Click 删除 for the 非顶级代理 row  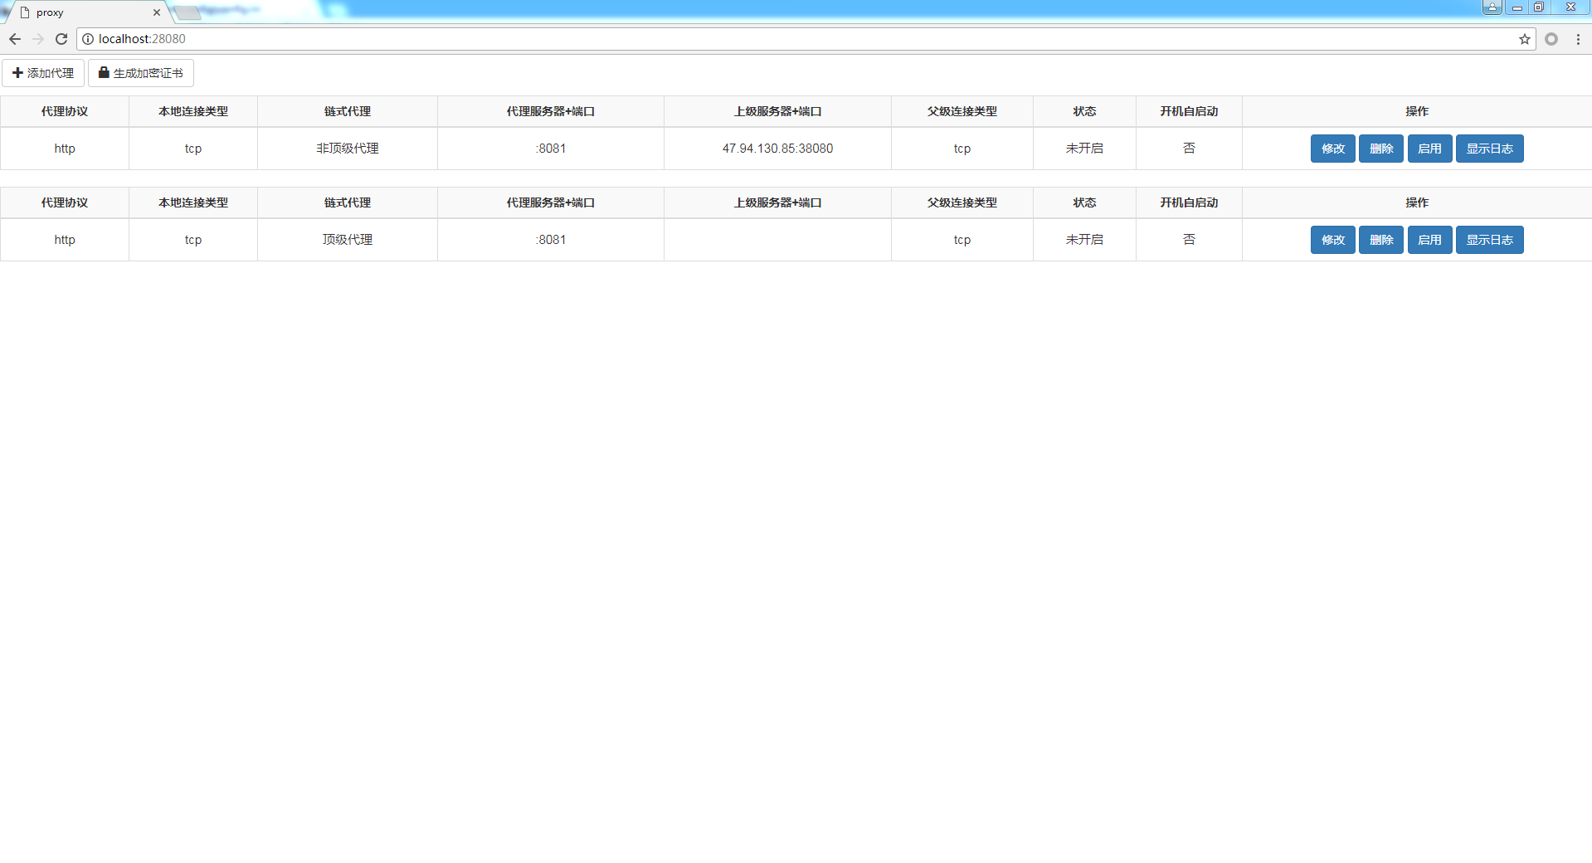click(x=1381, y=149)
